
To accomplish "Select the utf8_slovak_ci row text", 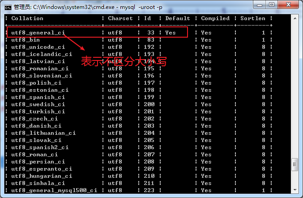I will coord(36,140).
